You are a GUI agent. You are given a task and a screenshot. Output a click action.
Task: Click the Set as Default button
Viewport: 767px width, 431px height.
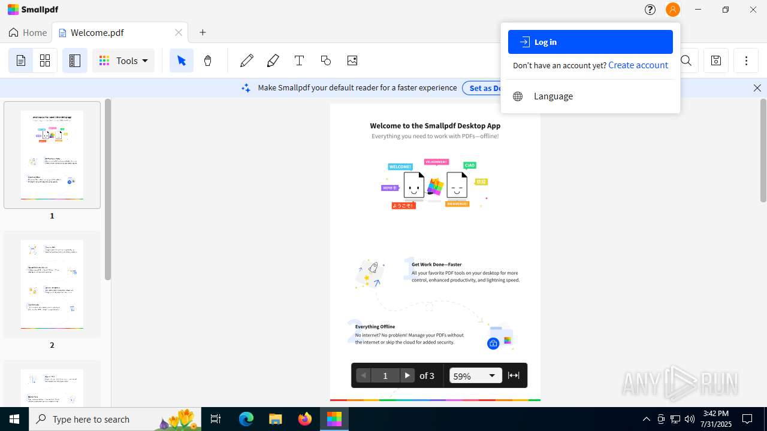(483, 88)
